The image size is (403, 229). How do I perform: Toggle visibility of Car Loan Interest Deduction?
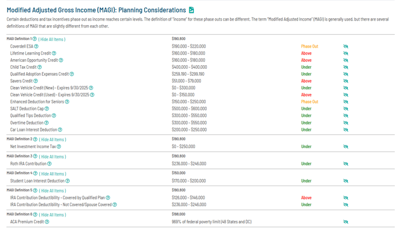click(346, 130)
